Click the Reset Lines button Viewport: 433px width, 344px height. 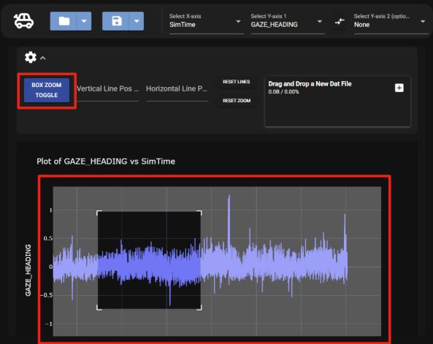click(x=237, y=82)
